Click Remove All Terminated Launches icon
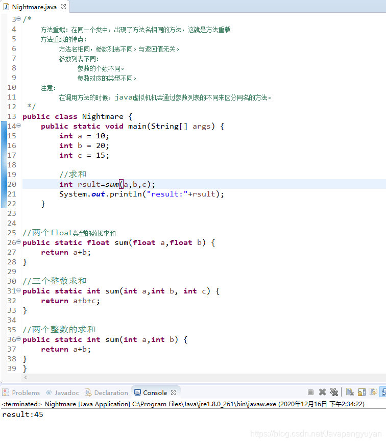 click(334, 392)
